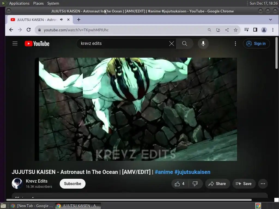The width and height of the screenshot is (279, 209).
Task: Expand the tab search chevron
Action: tap(271, 20)
